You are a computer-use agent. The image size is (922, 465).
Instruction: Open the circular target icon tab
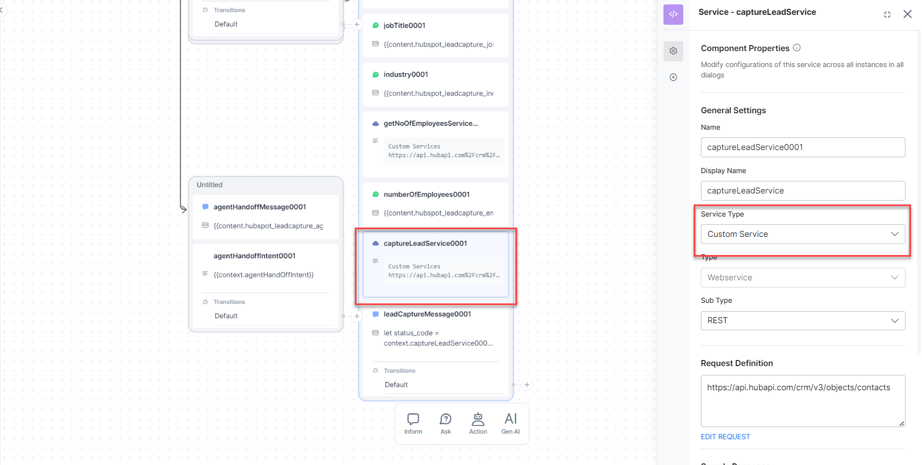coord(673,77)
